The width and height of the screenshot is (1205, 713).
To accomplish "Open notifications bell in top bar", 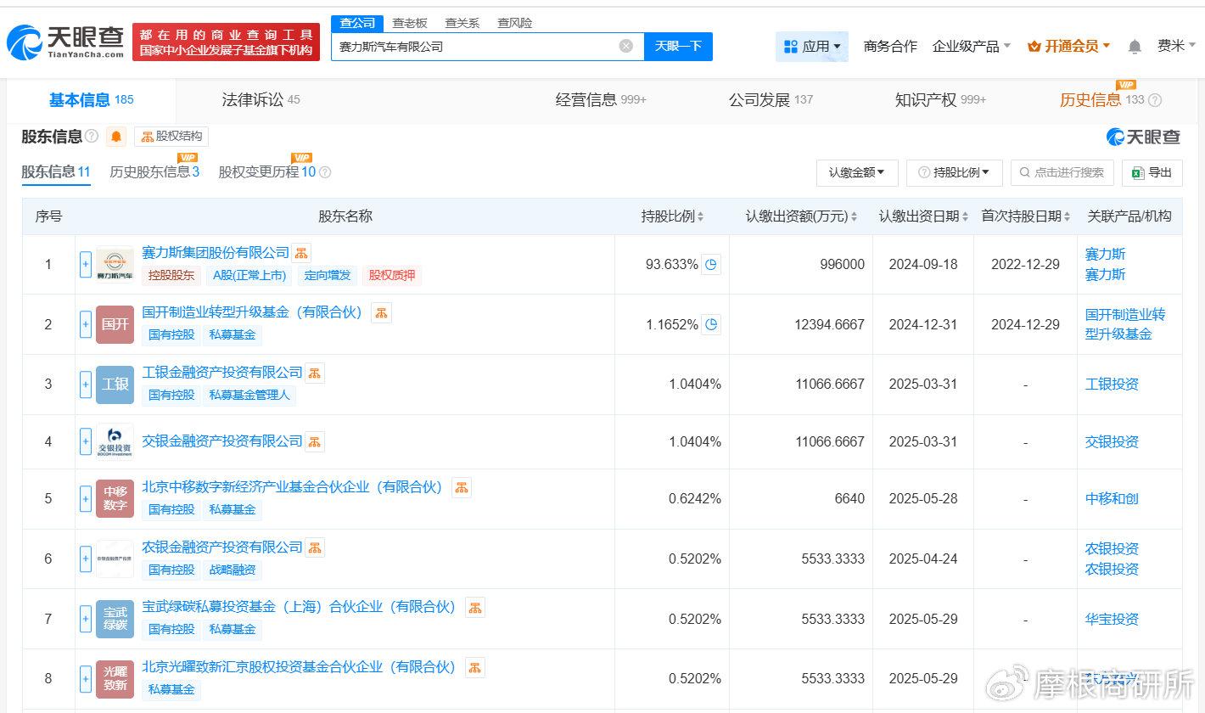I will [x=1135, y=47].
